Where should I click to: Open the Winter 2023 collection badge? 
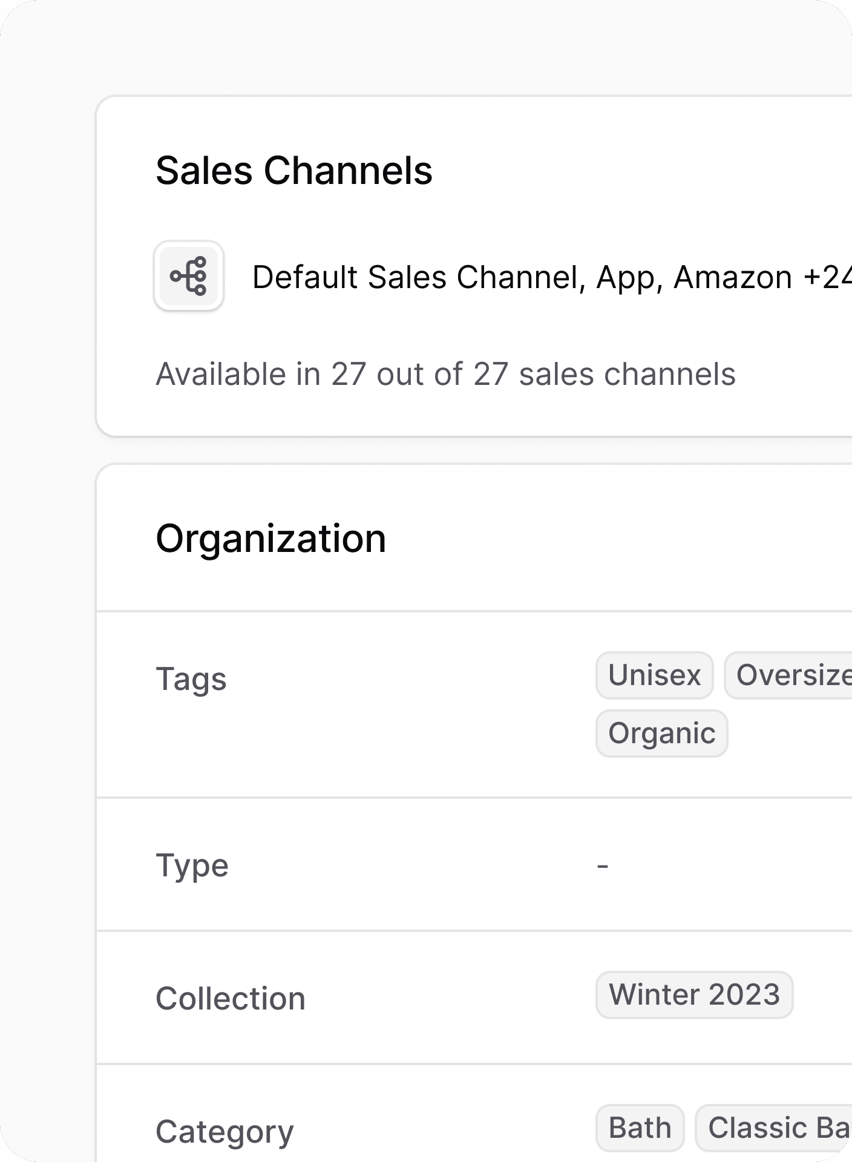694,994
